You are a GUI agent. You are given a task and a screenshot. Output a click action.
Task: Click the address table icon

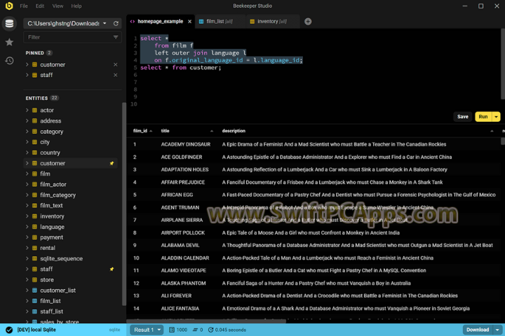[x=34, y=121]
